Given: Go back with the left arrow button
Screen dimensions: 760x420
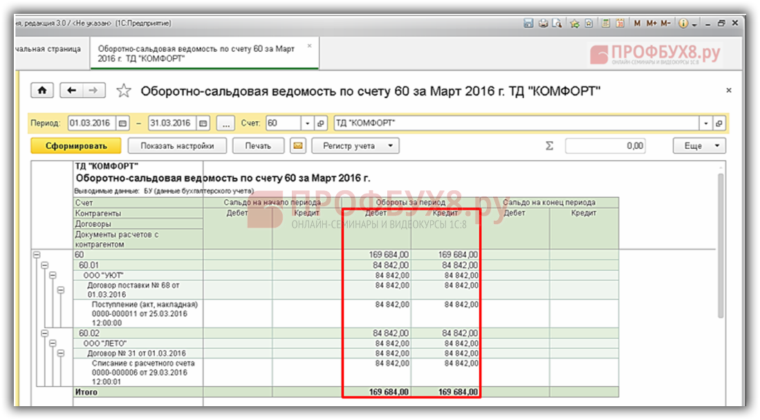Looking at the screenshot, I should (71, 91).
